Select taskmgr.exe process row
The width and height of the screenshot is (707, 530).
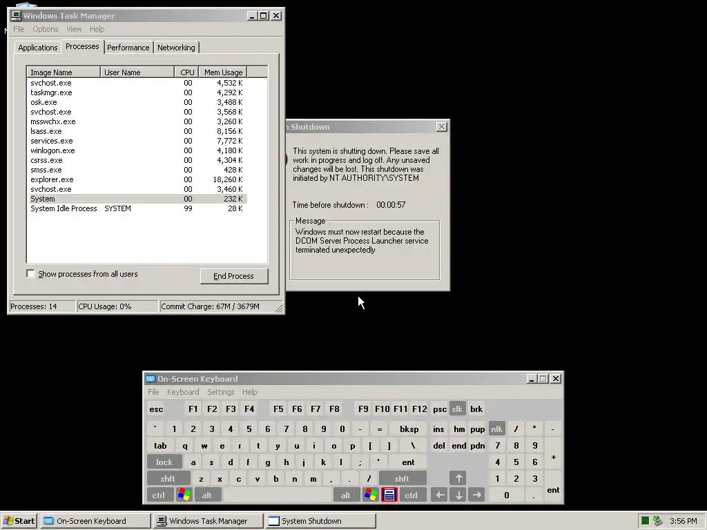137,92
